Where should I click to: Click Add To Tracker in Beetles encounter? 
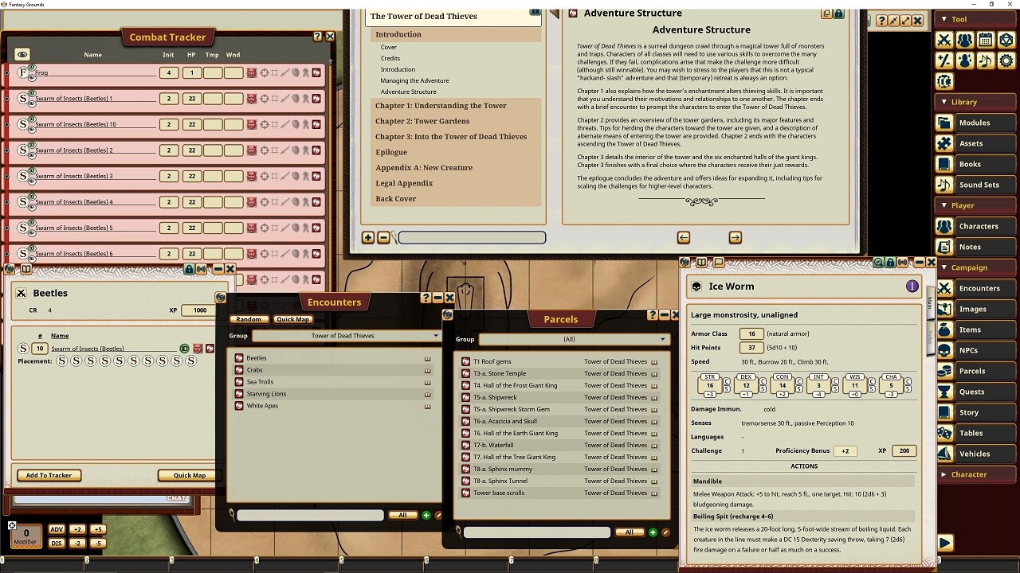(x=48, y=475)
